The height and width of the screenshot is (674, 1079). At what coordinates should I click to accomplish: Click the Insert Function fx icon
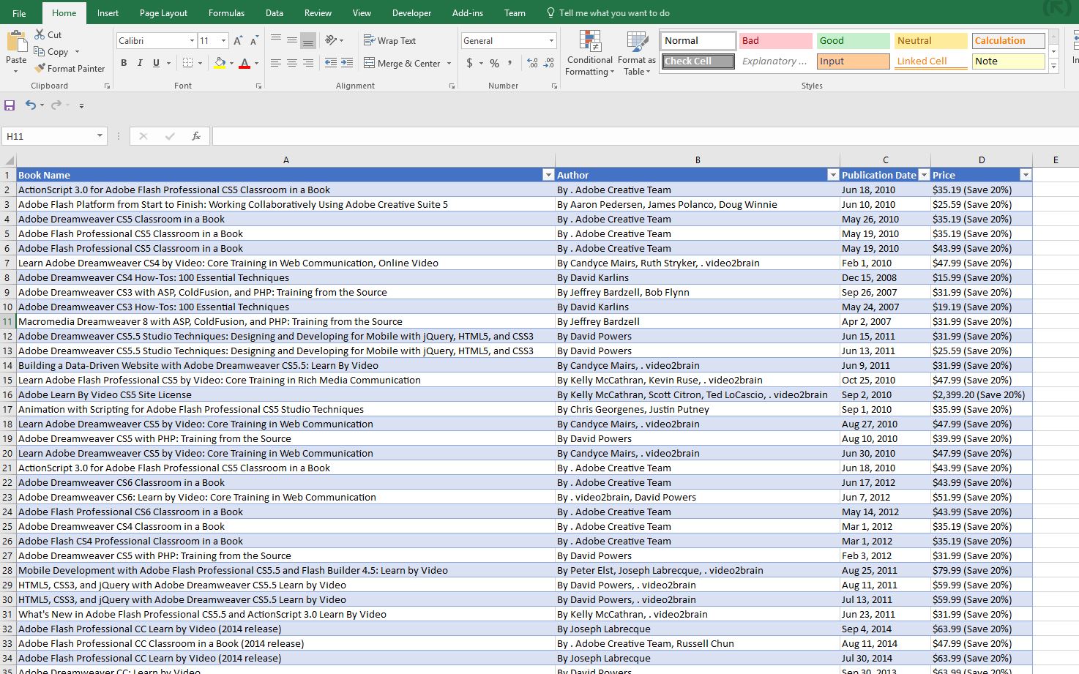(x=195, y=136)
